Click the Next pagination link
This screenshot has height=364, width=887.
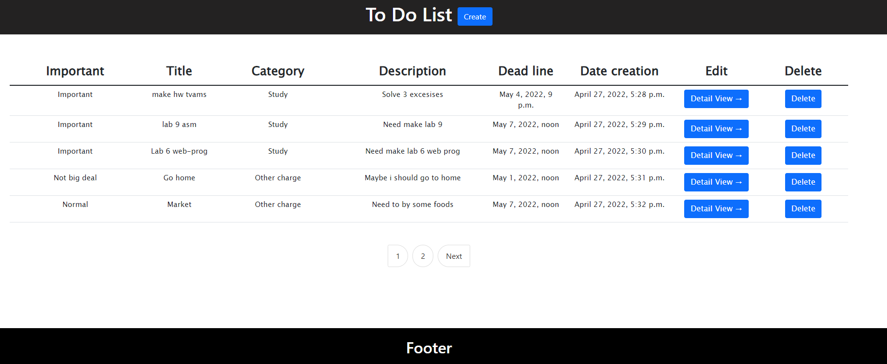coord(454,256)
